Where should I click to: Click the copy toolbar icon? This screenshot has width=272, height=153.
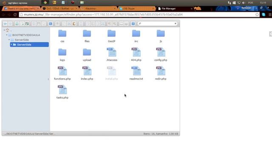64,24
